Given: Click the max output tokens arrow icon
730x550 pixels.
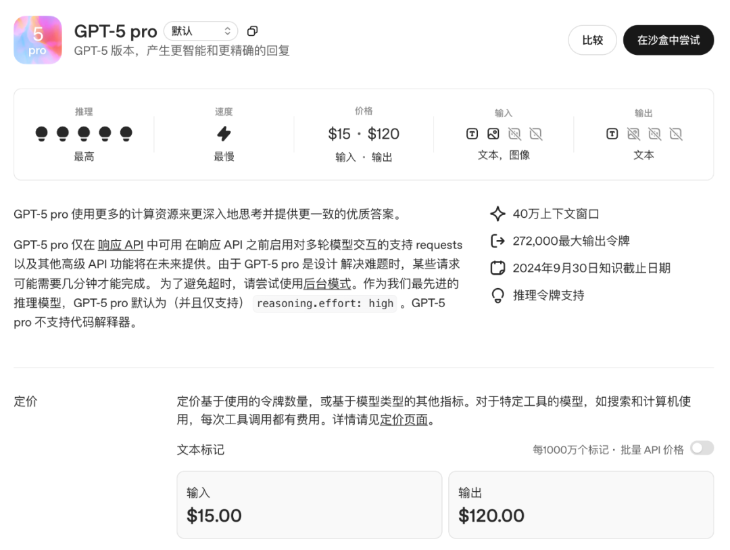Looking at the screenshot, I should (497, 241).
